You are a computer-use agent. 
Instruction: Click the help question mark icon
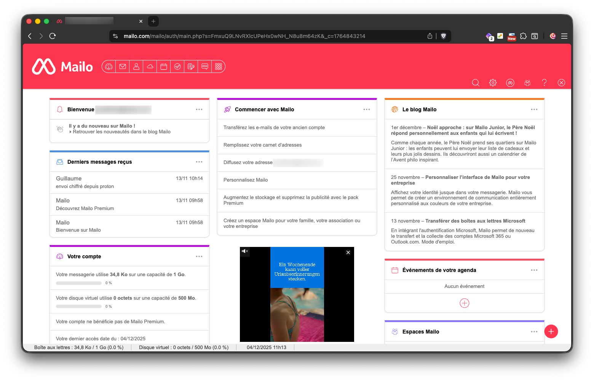click(x=544, y=82)
